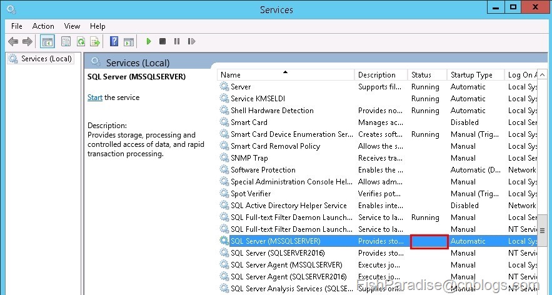The image size is (552, 295).
Task: Click the Refresh toolbar icon
Action: [81, 41]
